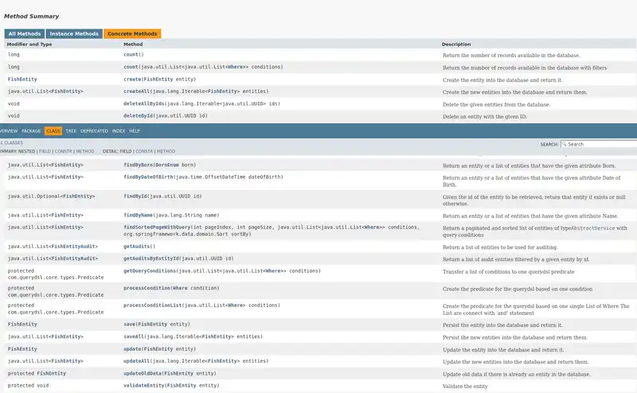Click the magnifier icon in the search box
The height and width of the screenshot is (393, 637).
[x=565, y=144]
